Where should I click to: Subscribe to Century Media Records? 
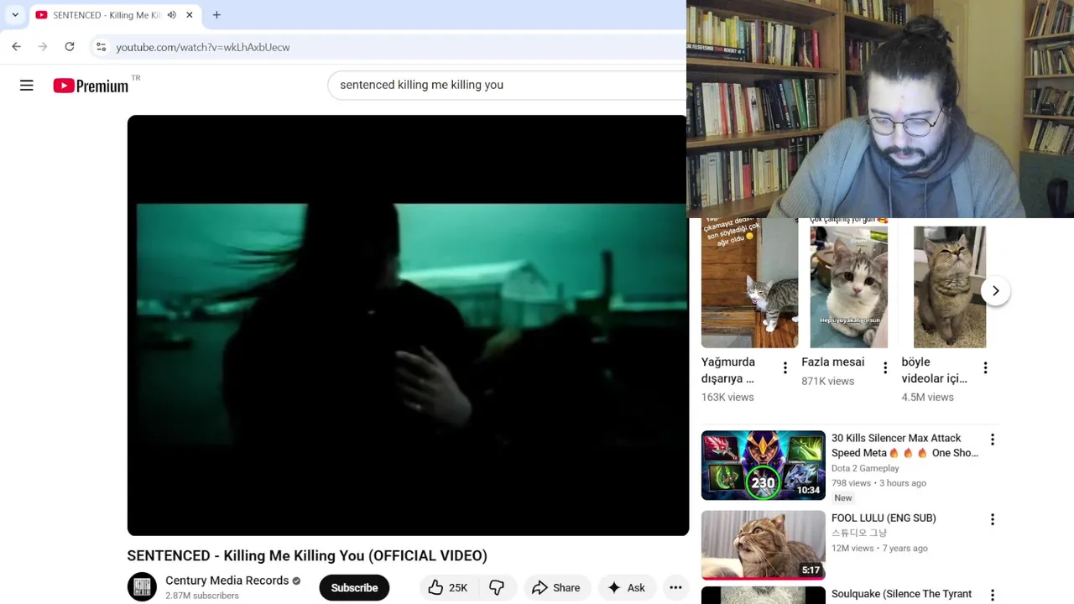pyautogui.click(x=354, y=588)
